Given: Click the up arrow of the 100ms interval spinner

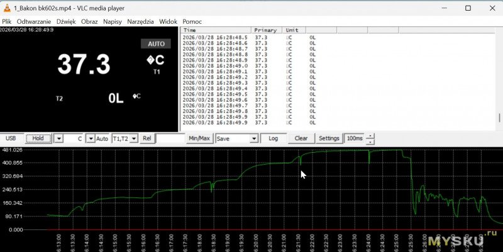Looking at the screenshot, I should [x=370, y=135].
